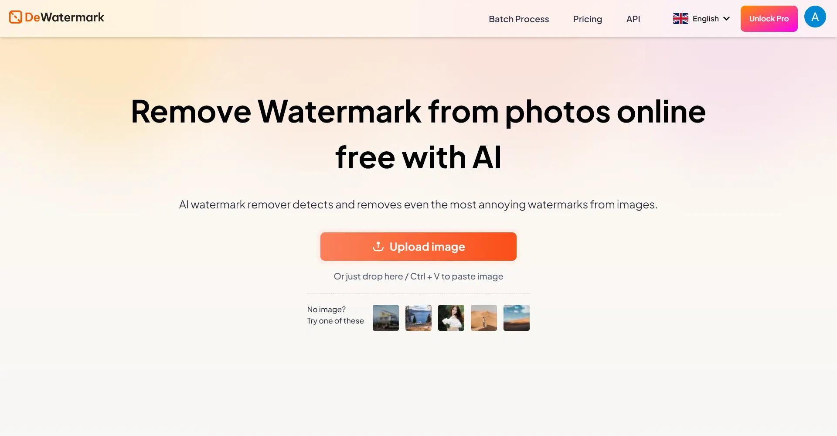Click the upload arrow icon
Screen dimensions: 837x436
378,246
